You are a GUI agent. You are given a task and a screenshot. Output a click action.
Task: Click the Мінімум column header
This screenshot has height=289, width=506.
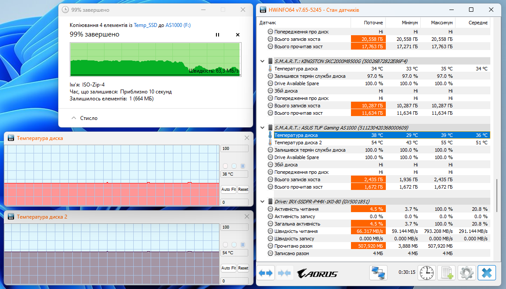pos(403,23)
